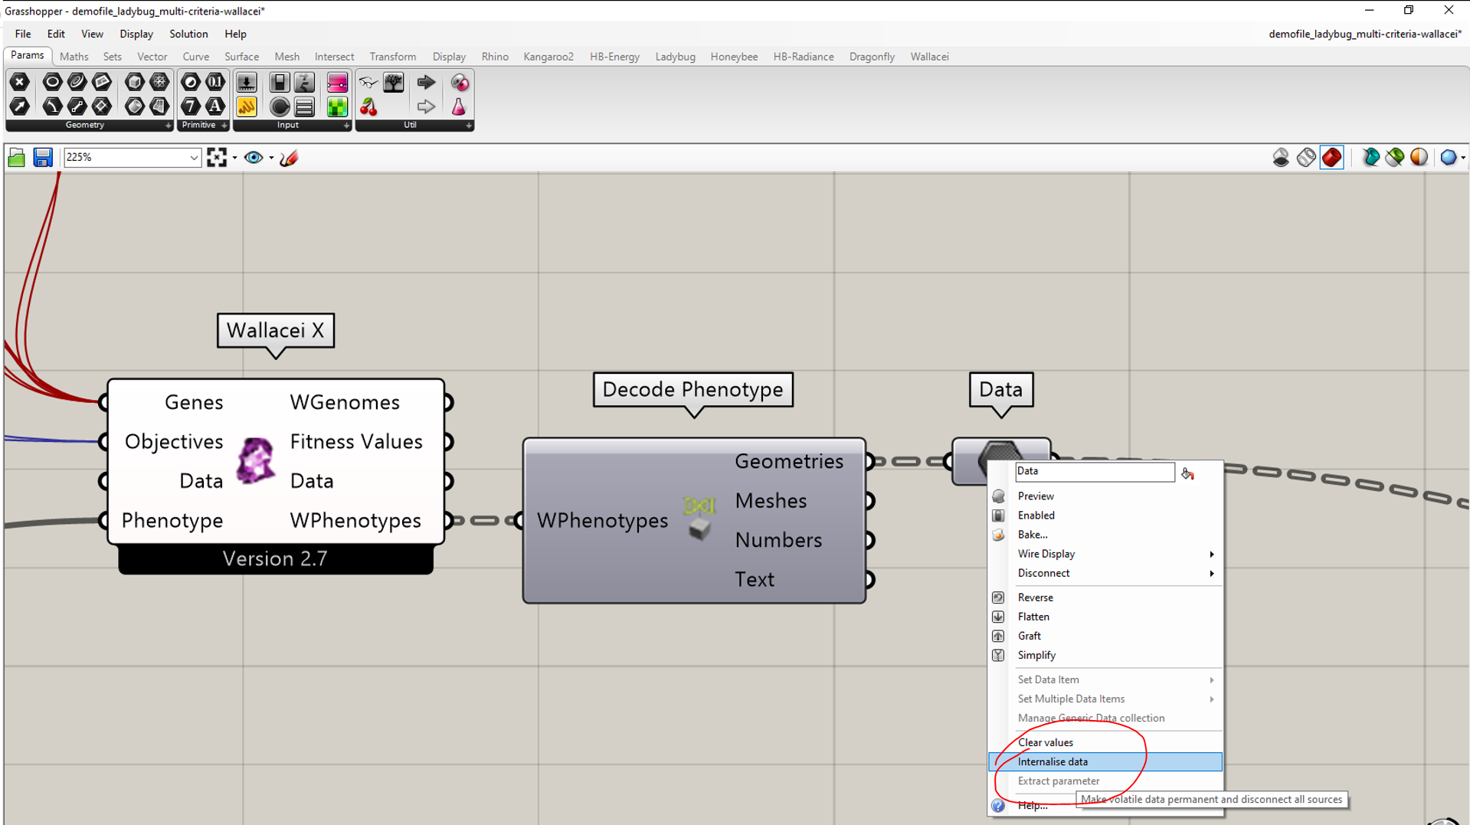Click Internalise data in the context menu
Viewport: 1470px width, 825px height.
click(x=1053, y=761)
